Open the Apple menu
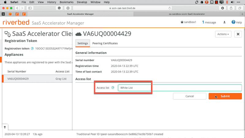 pyautogui.click(x=5, y=2)
